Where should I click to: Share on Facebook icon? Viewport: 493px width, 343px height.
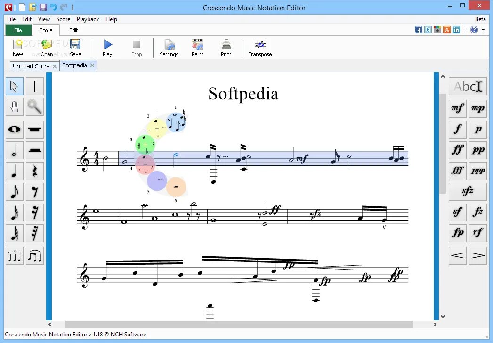click(419, 30)
